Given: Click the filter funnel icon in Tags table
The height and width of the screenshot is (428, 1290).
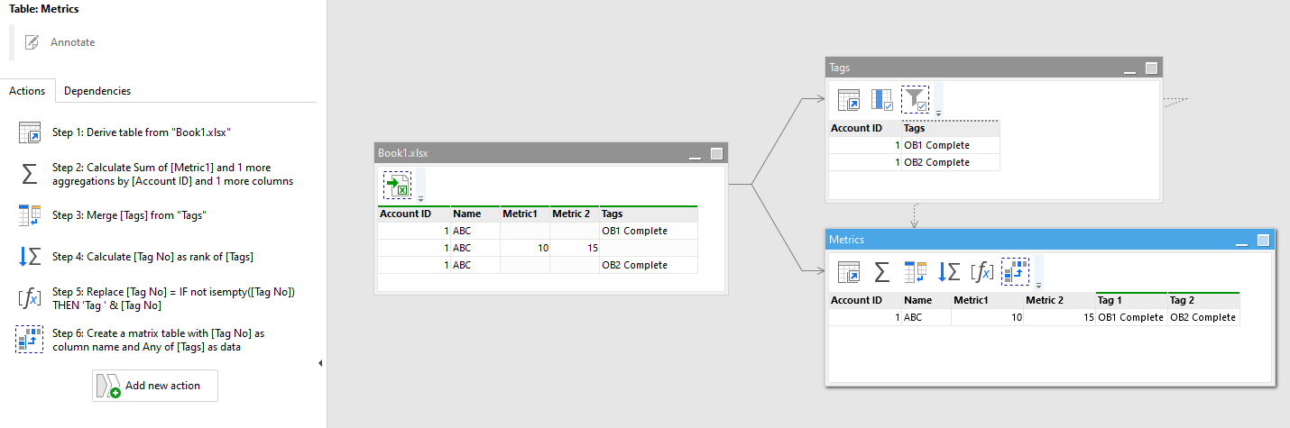Looking at the screenshot, I should (916, 99).
